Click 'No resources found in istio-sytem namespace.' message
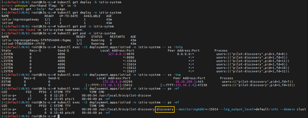The image size is (308, 118). [x=42, y=30]
